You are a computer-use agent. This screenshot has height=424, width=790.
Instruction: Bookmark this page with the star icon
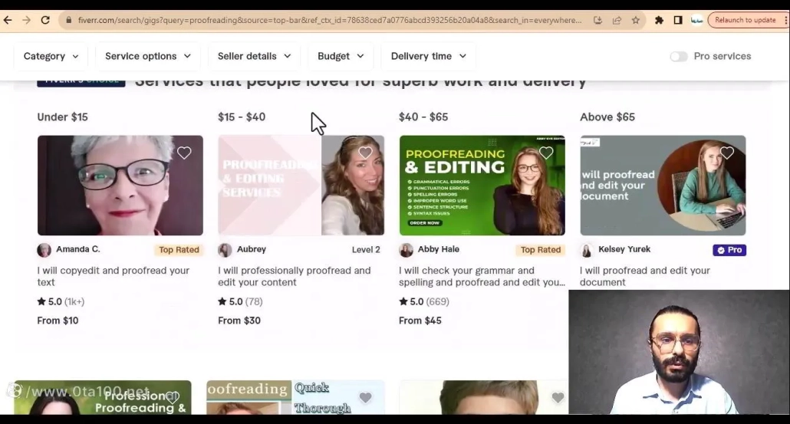click(x=636, y=21)
